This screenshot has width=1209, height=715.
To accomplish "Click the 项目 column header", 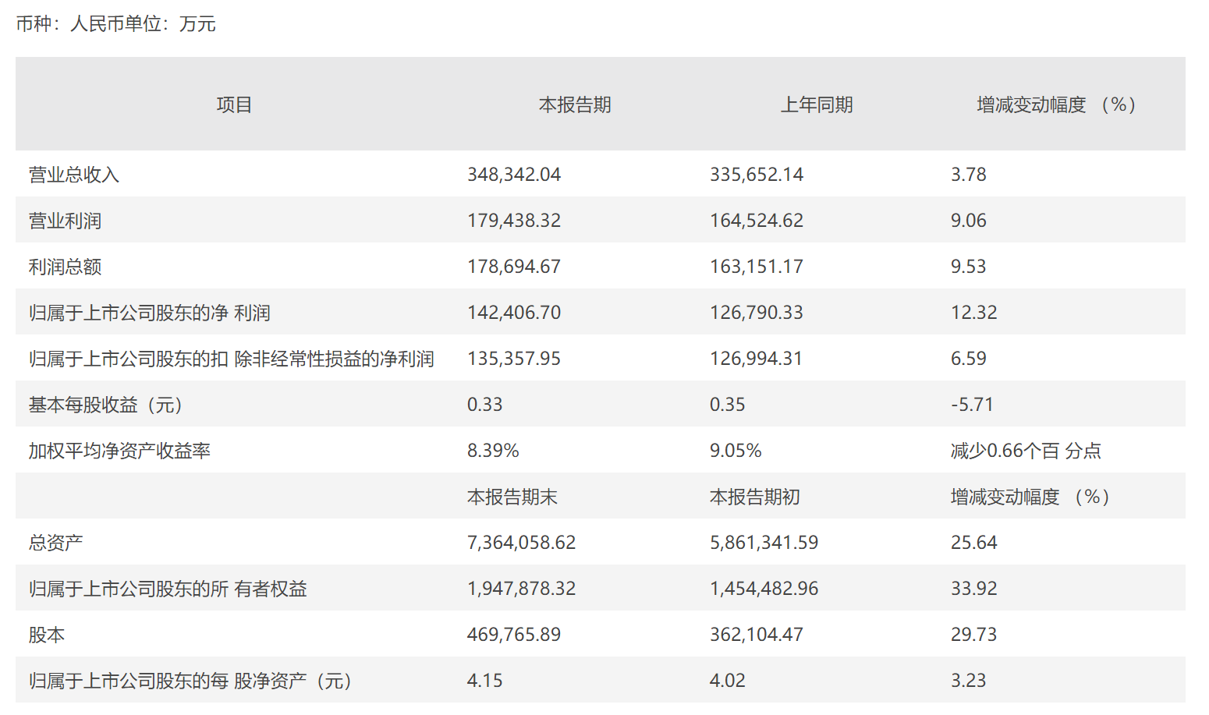I will coord(234,104).
